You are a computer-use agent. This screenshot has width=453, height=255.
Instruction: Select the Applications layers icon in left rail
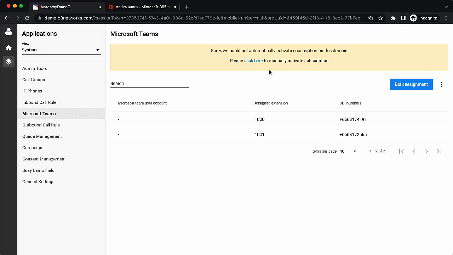click(x=8, y=62)
